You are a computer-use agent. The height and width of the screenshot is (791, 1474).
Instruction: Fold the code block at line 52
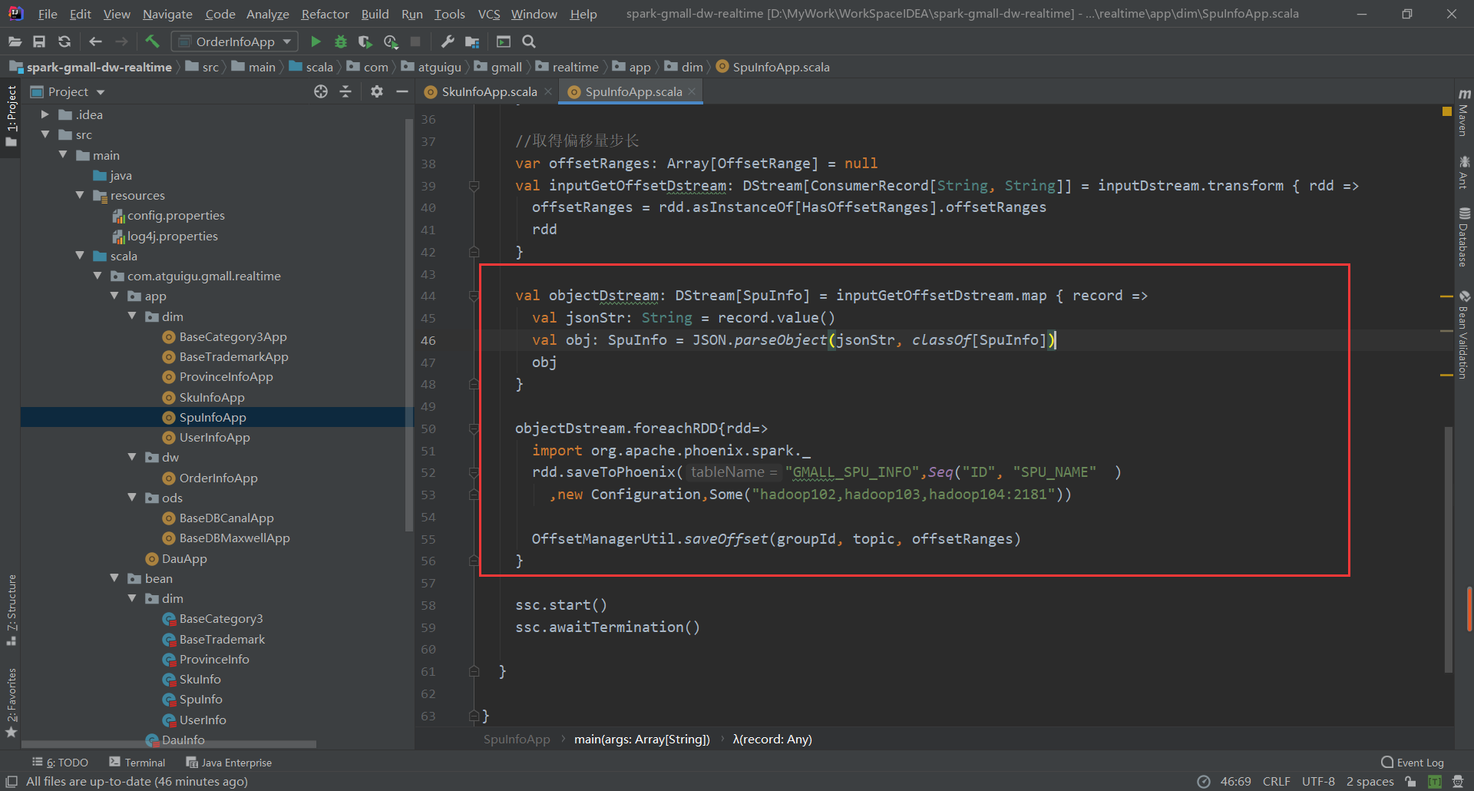pyautogui.click(x=474, y=472)
